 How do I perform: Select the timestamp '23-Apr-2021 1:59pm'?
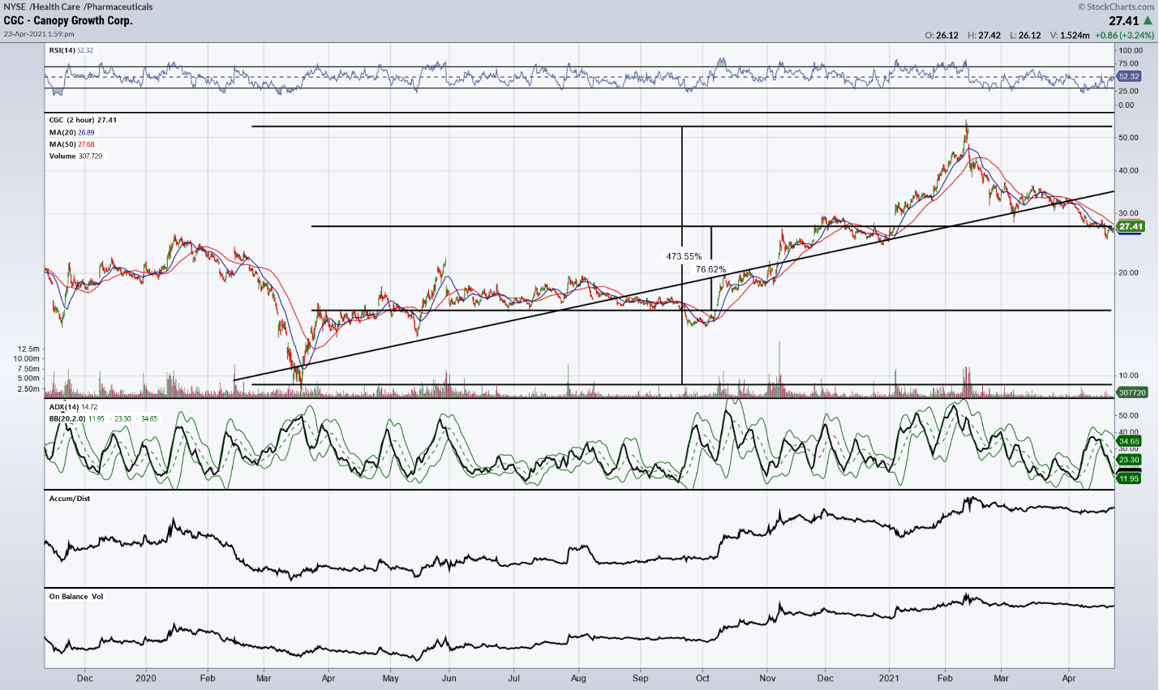[39, 34]
